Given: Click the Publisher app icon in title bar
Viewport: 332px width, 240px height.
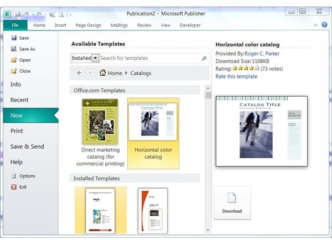Looking at the screenshot, I should coord(7,14).
